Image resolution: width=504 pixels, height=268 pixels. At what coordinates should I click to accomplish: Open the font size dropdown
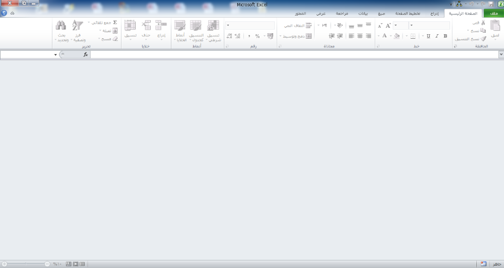396,25
